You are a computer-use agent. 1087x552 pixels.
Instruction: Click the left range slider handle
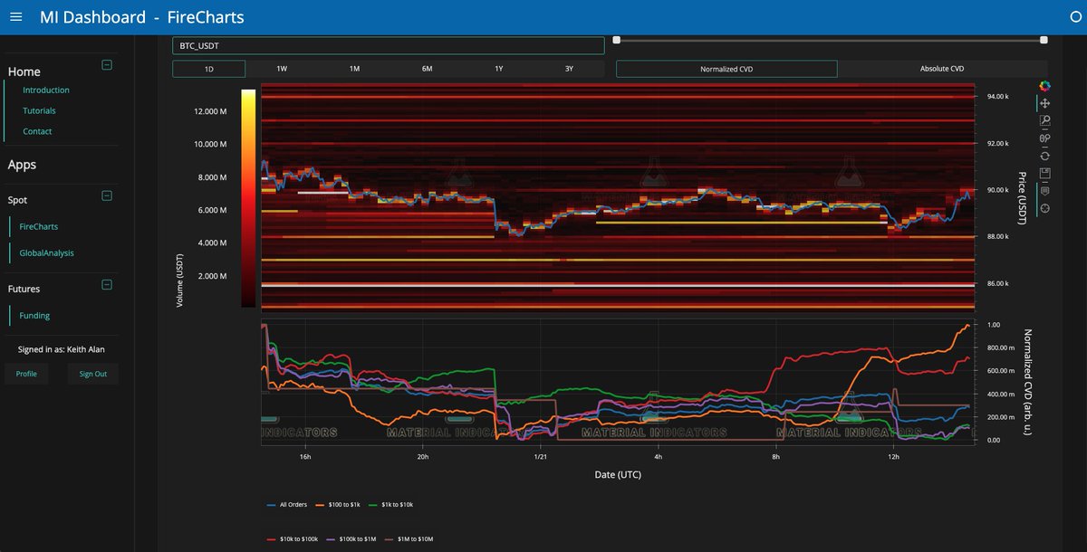tap(617, 40)
